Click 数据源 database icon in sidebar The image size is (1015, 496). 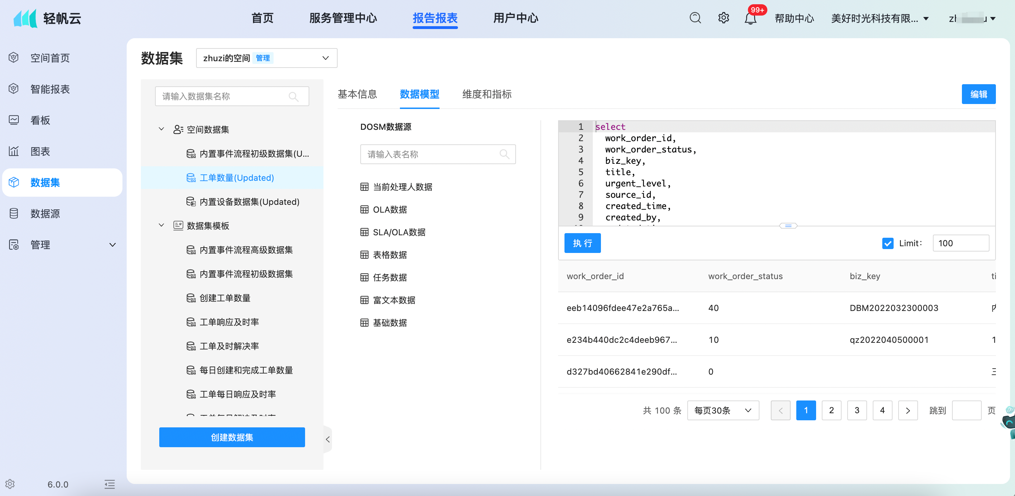[14, 214]
